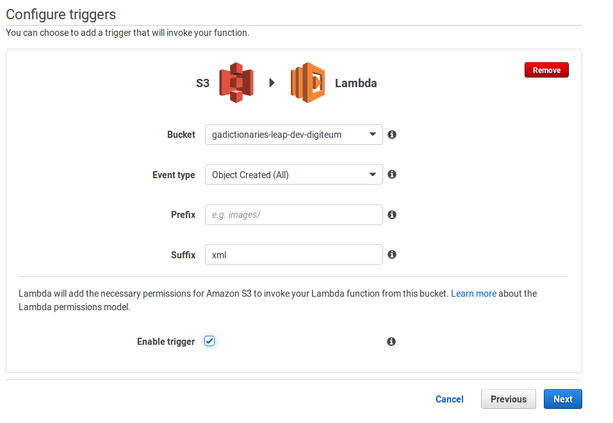Click the info icon beside Event type
Screen dimensions: 613x423
(x=391, y=174)
